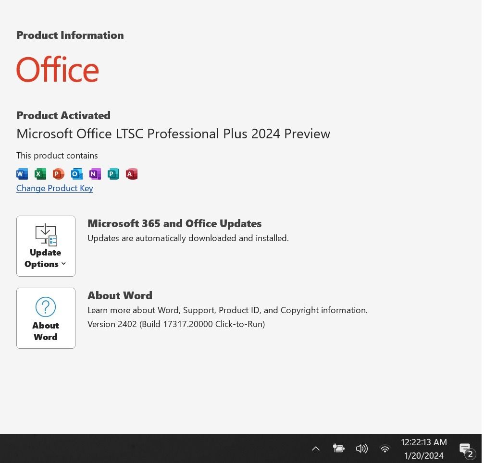Viewport: 484px width, 463px height.
Task: Click the PowerPoint app icon
Action: coord(58,174)
